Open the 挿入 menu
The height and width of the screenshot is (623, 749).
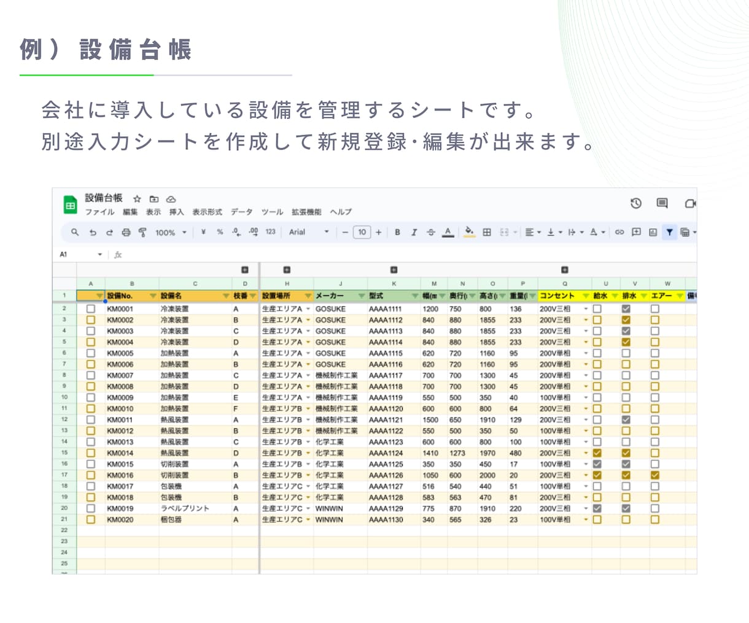click(176, 212)
